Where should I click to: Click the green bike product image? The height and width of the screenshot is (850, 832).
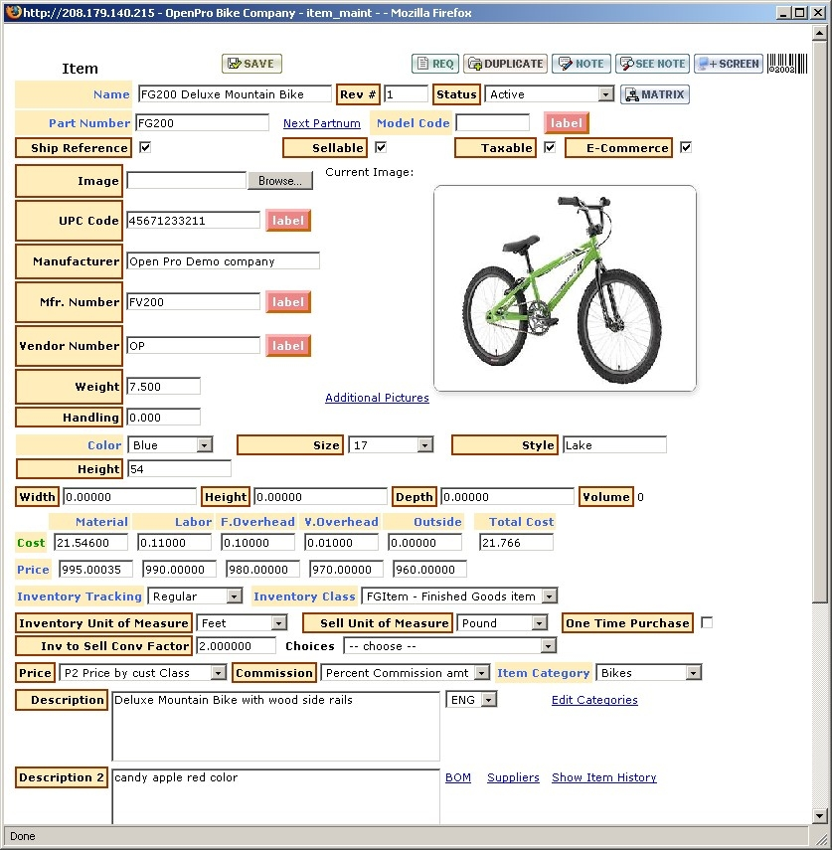565,288
